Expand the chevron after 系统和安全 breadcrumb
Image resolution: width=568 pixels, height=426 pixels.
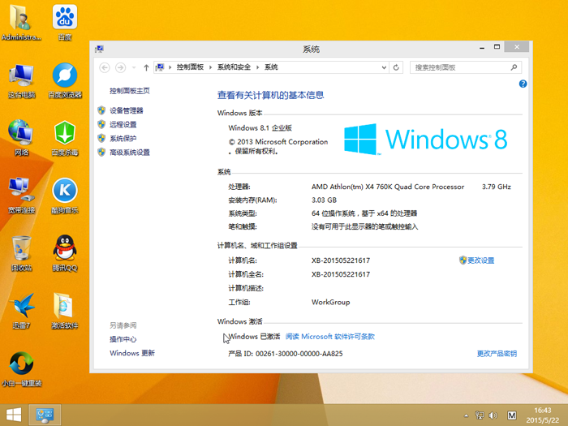pyautogui.click(x=257, y=67)
